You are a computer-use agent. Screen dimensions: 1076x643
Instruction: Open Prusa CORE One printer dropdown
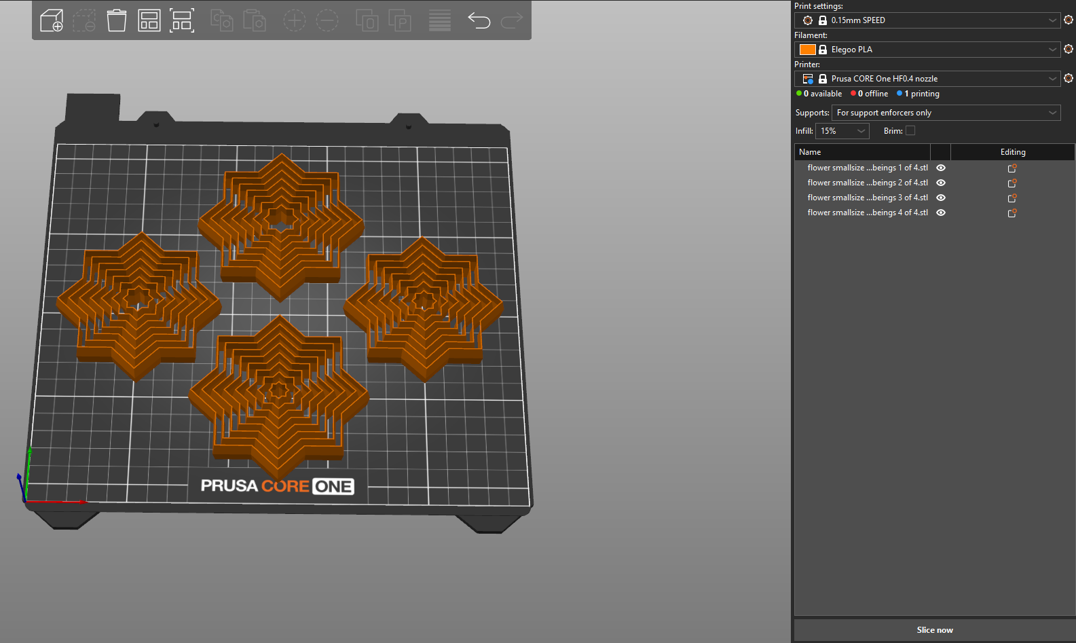[927, 79]
